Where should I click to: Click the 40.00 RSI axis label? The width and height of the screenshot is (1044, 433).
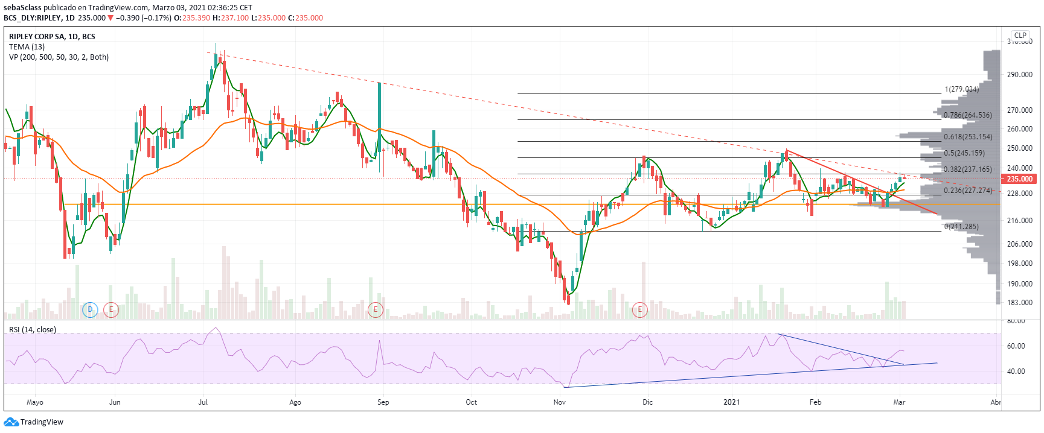(1016, 371)
